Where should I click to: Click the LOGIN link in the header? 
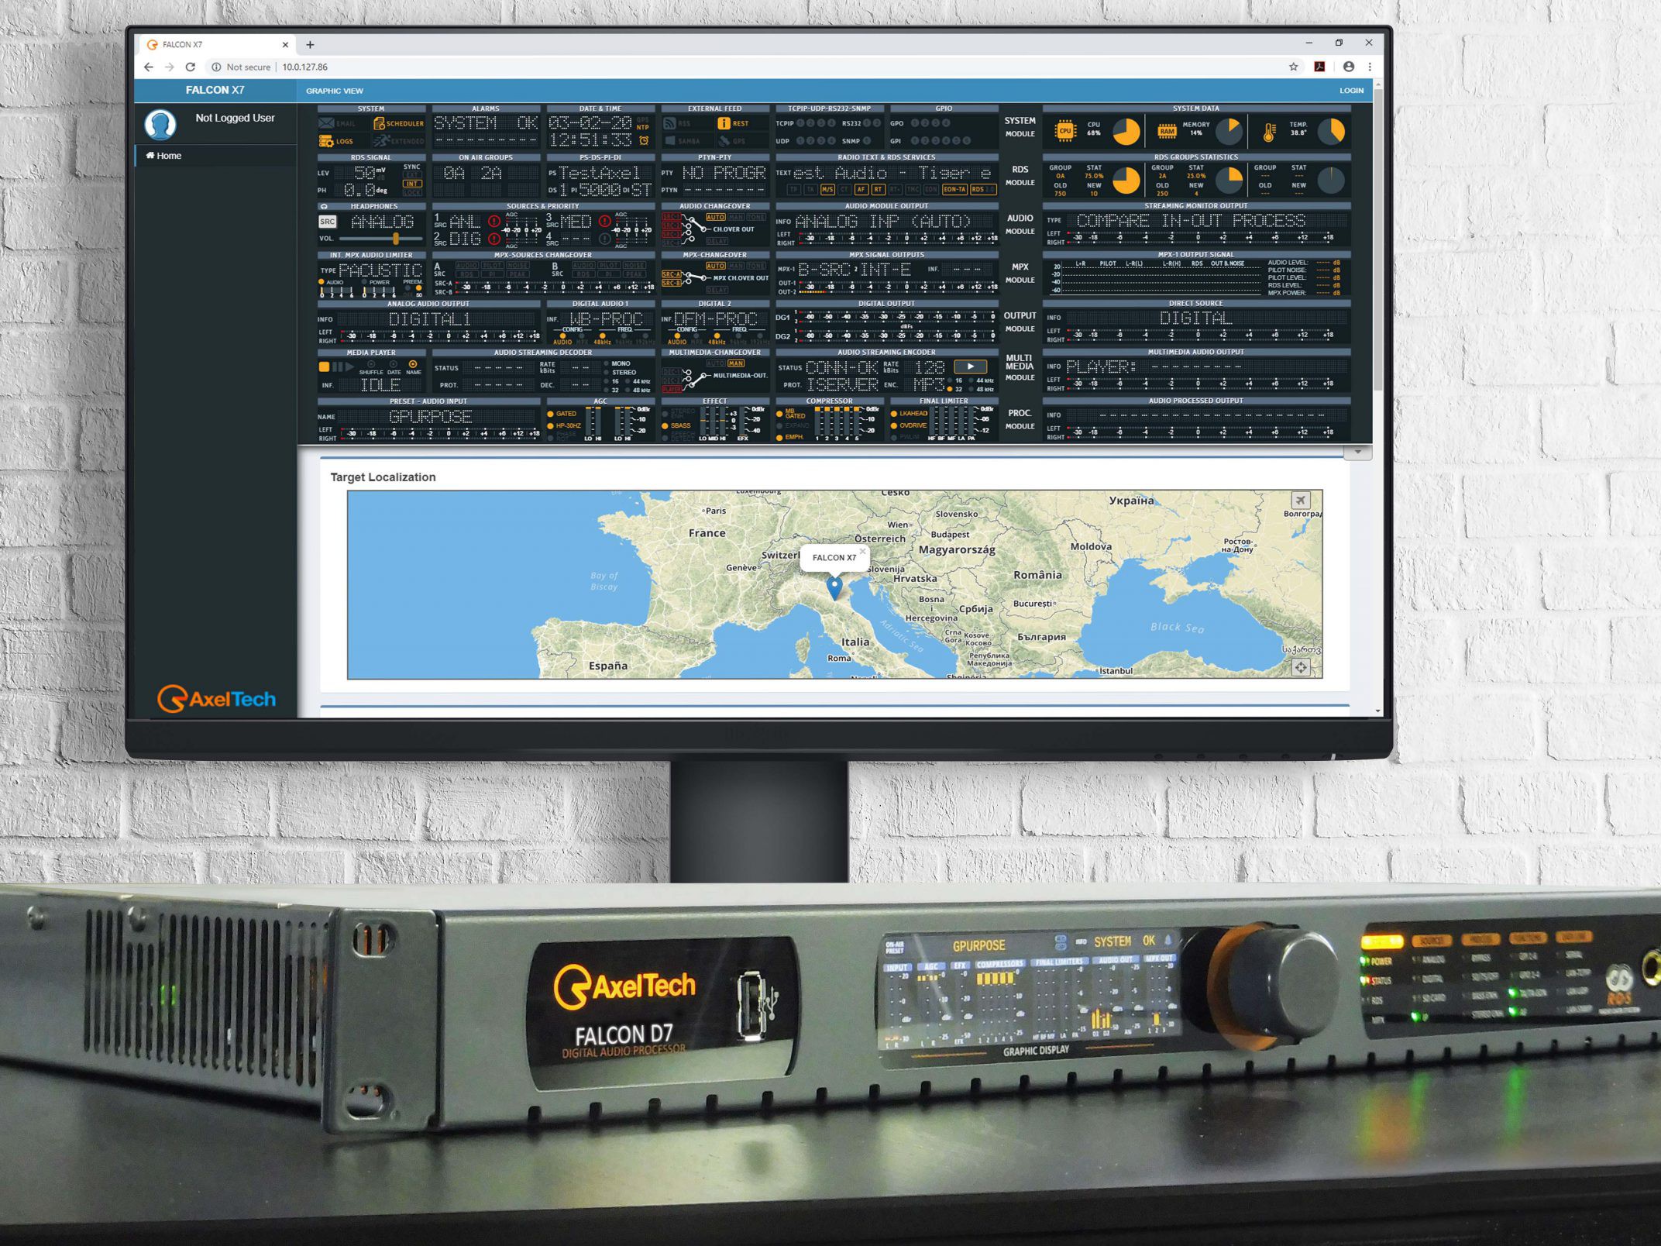click(1351, 91)
